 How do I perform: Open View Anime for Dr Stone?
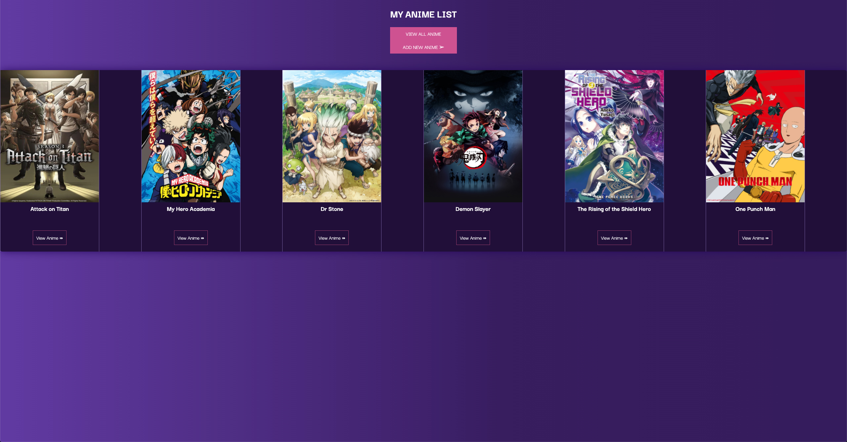[x=332, y=238]
